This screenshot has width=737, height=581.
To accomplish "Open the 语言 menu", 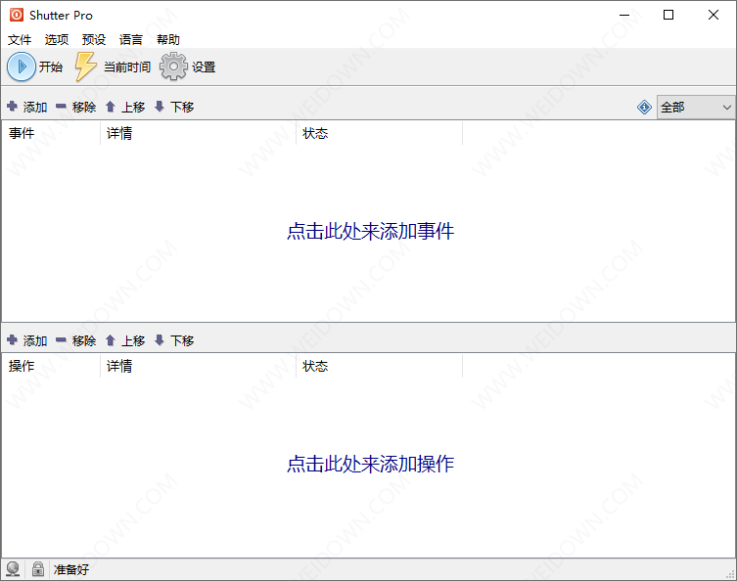I will coord(131,39).
